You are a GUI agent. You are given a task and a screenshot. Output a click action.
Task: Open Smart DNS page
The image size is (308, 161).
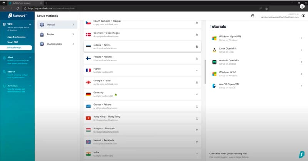tap(13, 42)
